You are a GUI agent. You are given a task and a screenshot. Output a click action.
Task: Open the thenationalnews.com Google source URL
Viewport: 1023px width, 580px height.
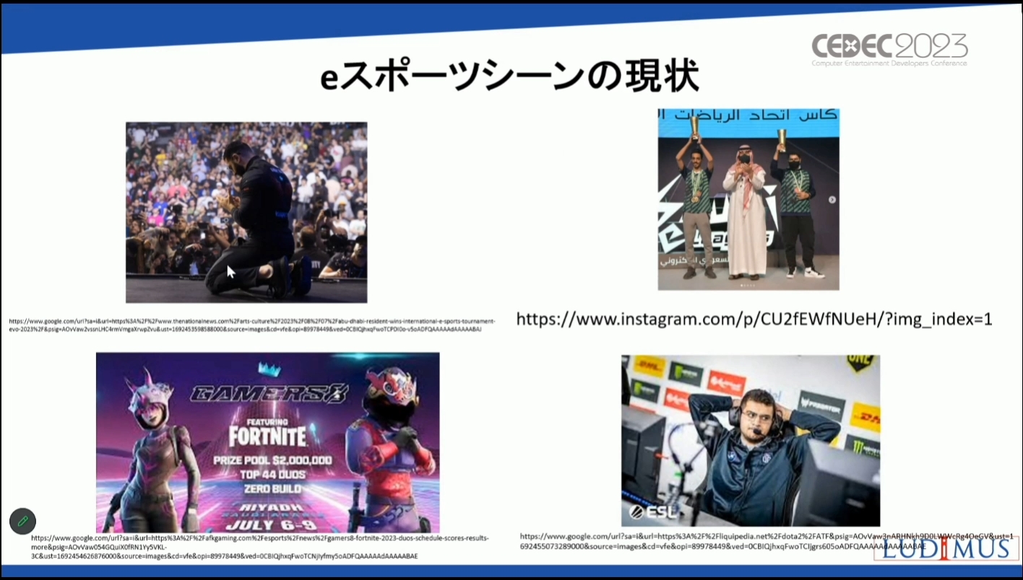click(x=252, y=325)
